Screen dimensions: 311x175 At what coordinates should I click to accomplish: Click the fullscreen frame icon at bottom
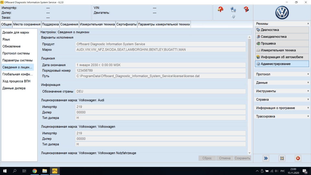tap(282, 158)
